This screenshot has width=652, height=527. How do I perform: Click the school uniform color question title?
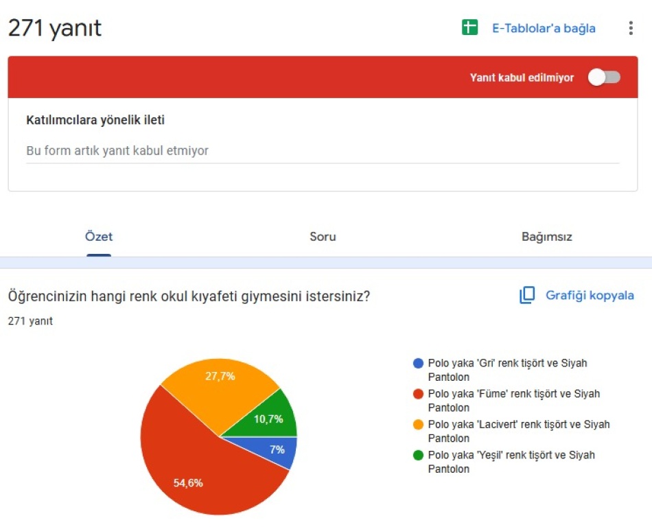pos(189,296)
